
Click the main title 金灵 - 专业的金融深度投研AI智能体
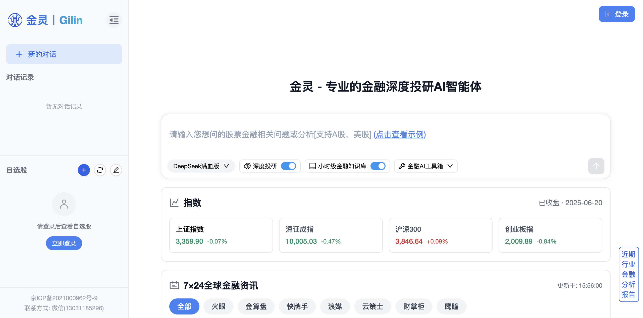pos(386,87)
